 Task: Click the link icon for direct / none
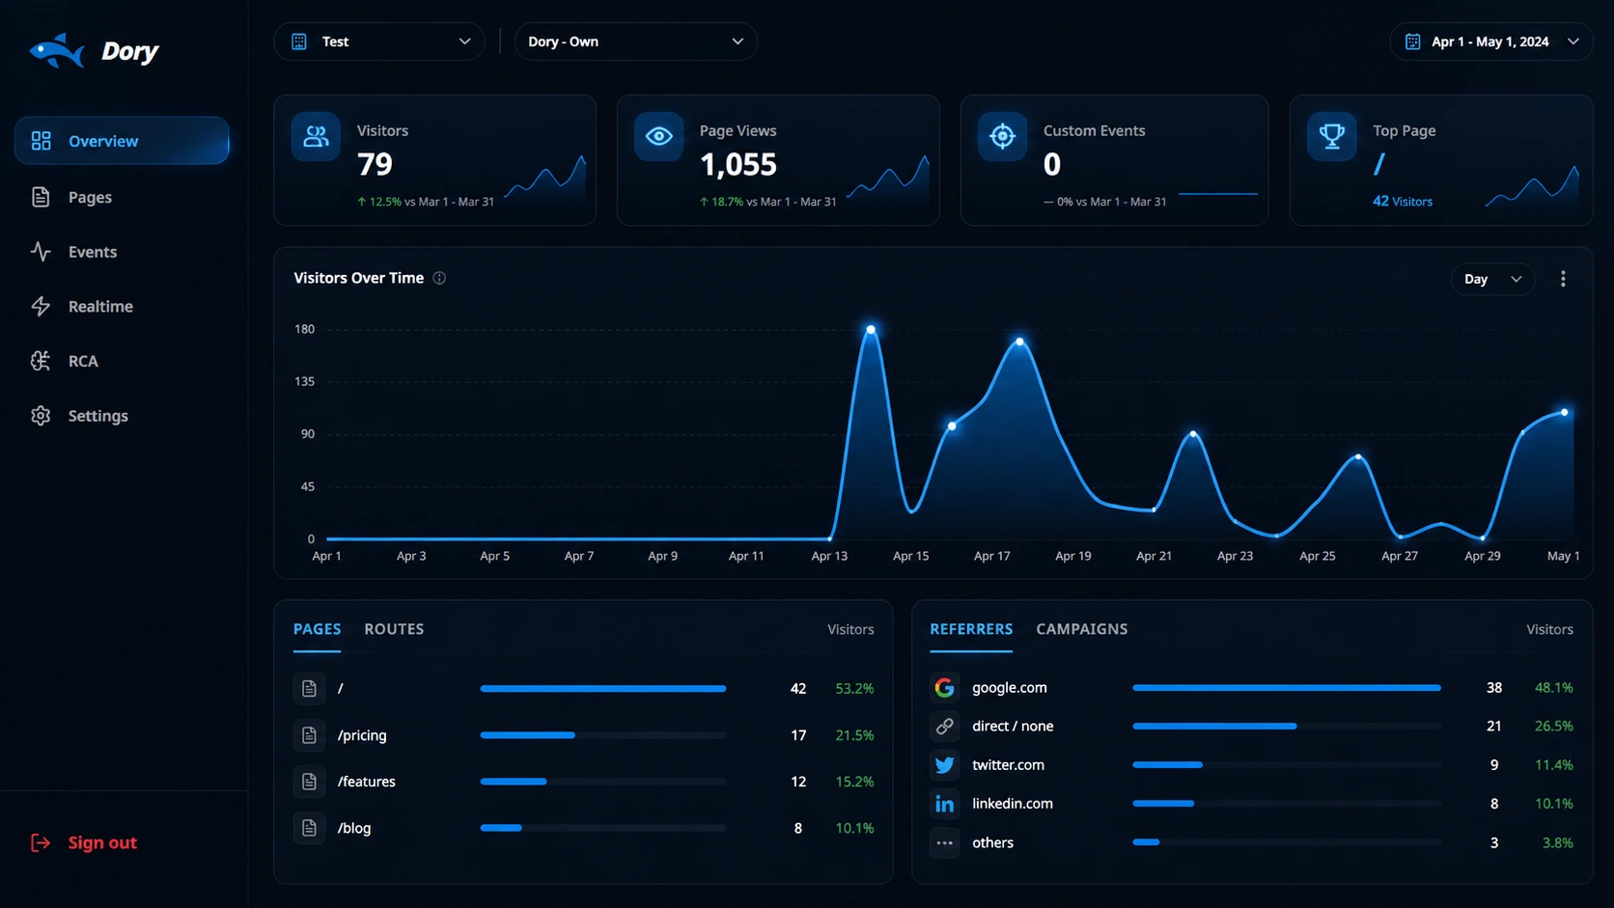coord(945,726)
